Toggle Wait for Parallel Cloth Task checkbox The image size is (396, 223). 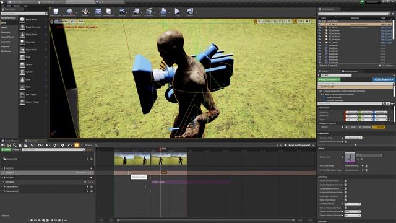click(346, 208)
